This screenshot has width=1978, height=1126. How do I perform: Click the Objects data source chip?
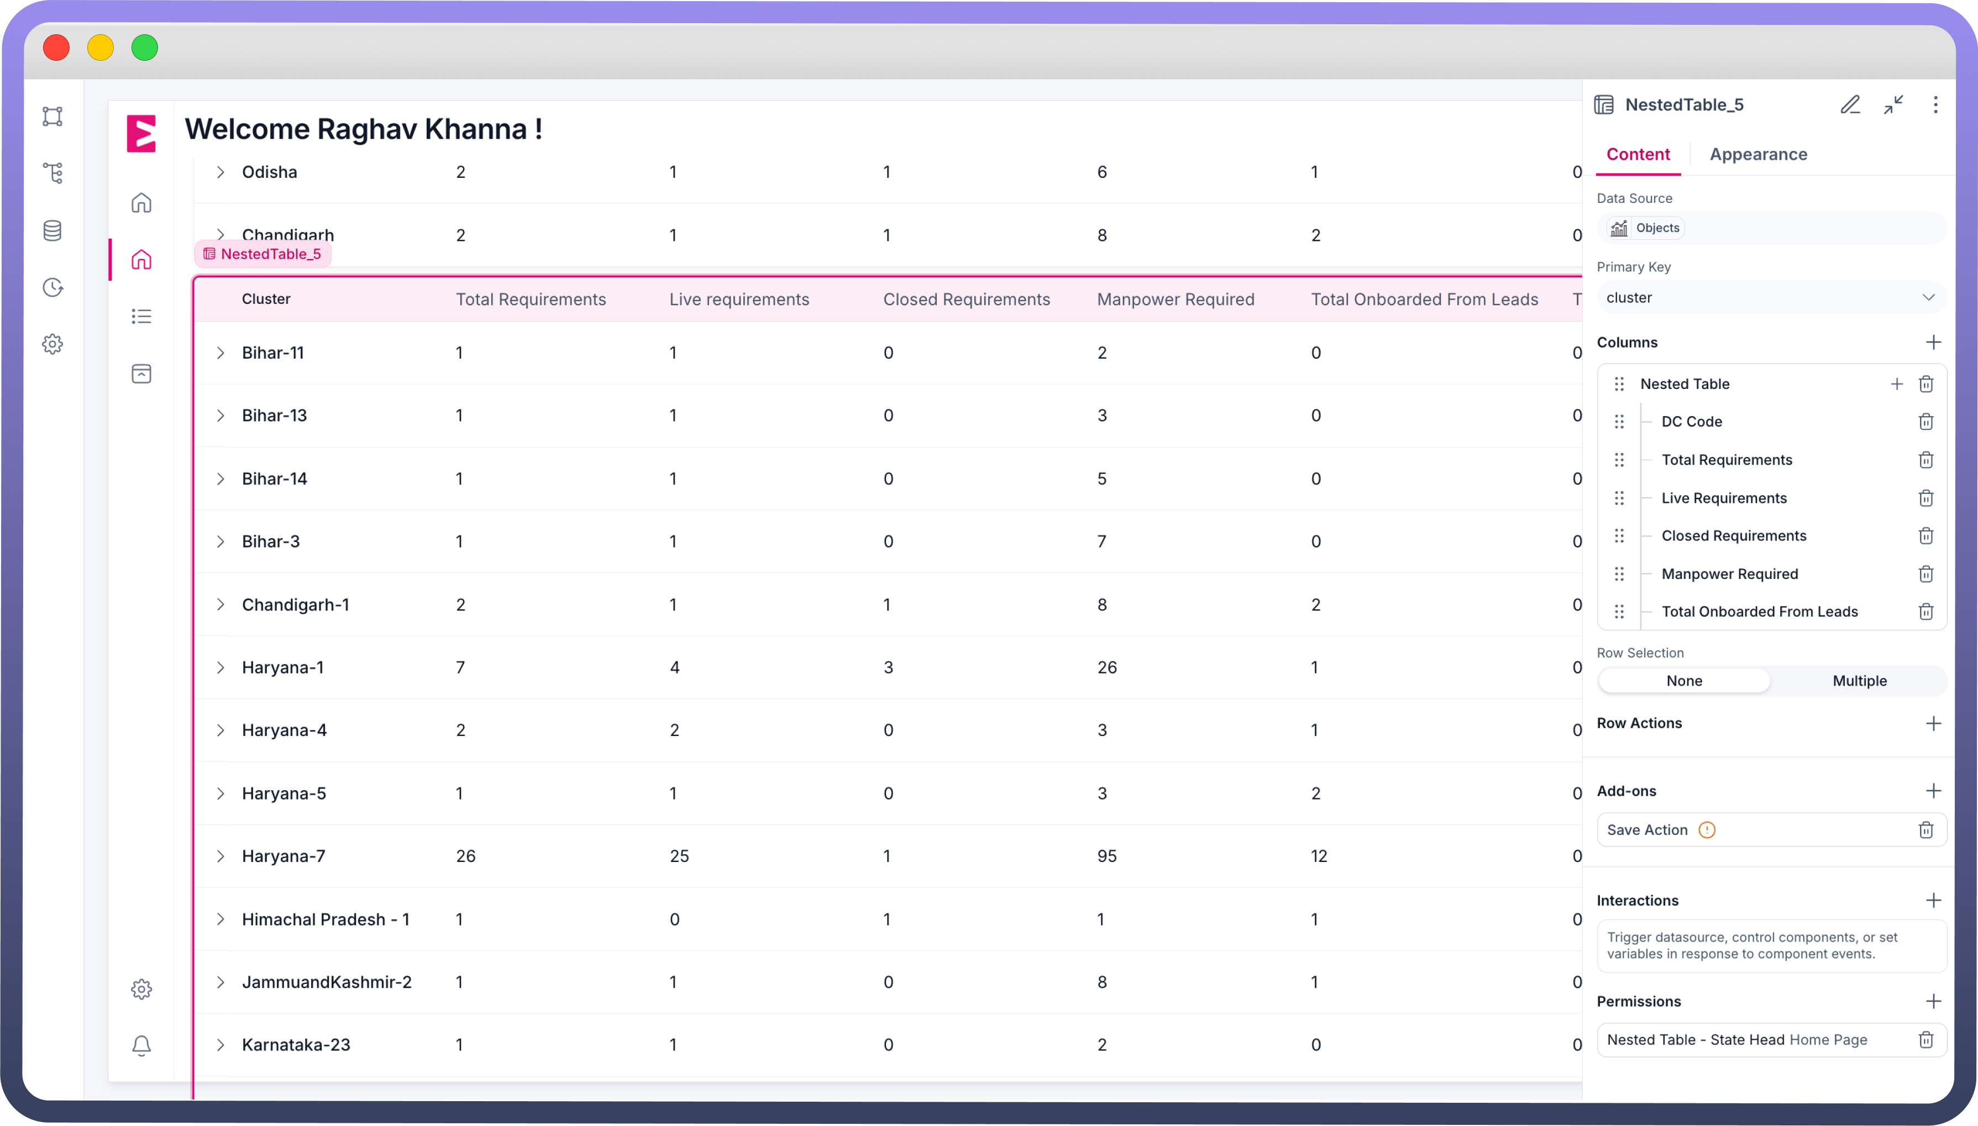coord(1645,228)
